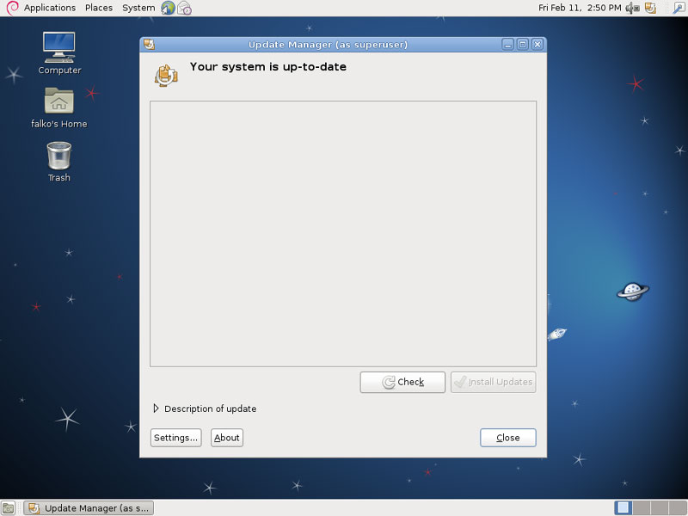Click the Check button to refresh updates

[402, 382]
